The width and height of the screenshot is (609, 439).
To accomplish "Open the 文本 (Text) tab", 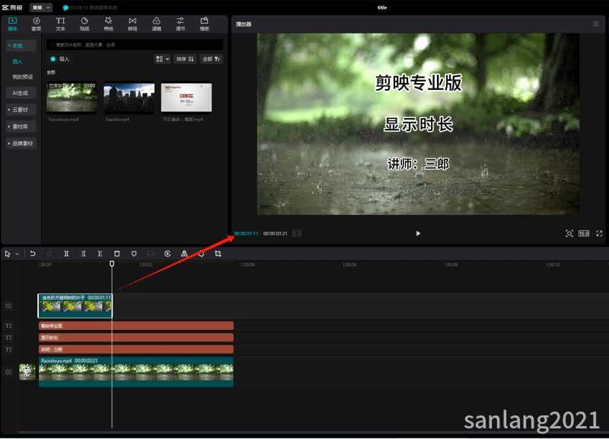I will point(60,24).
